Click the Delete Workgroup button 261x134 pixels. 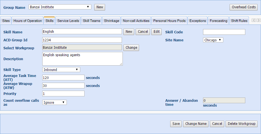(242, 124)
